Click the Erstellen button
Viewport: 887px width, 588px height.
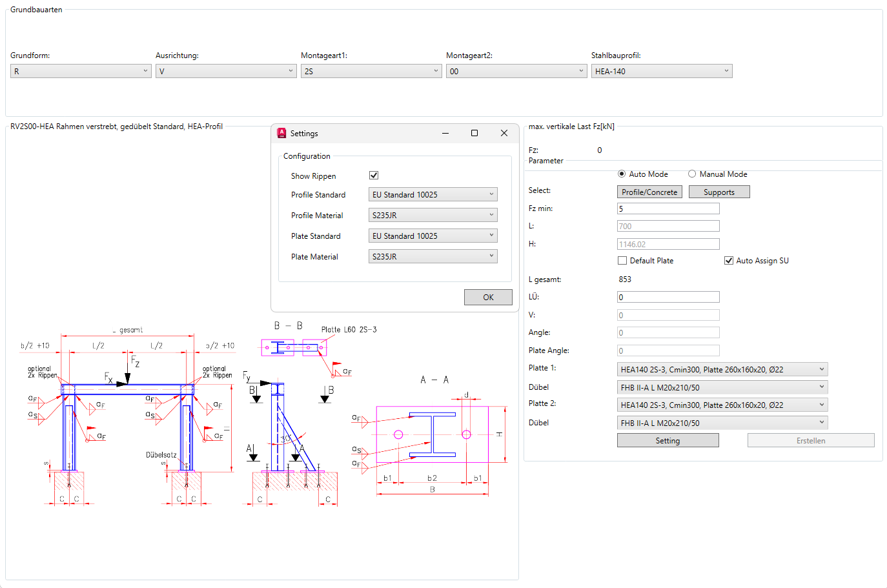coord(811,440)
